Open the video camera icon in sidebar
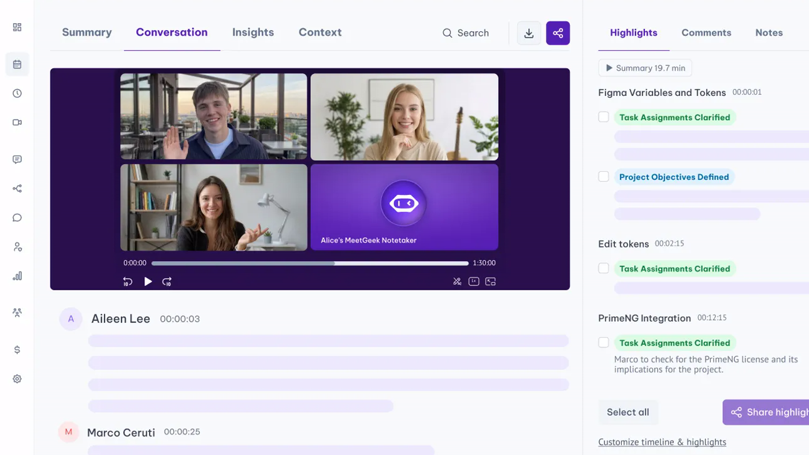Screen dimensions: 809x455 pos(17,123)
